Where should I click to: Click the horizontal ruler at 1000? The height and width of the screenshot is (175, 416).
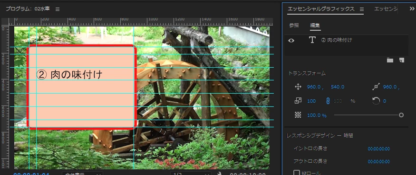153,19
